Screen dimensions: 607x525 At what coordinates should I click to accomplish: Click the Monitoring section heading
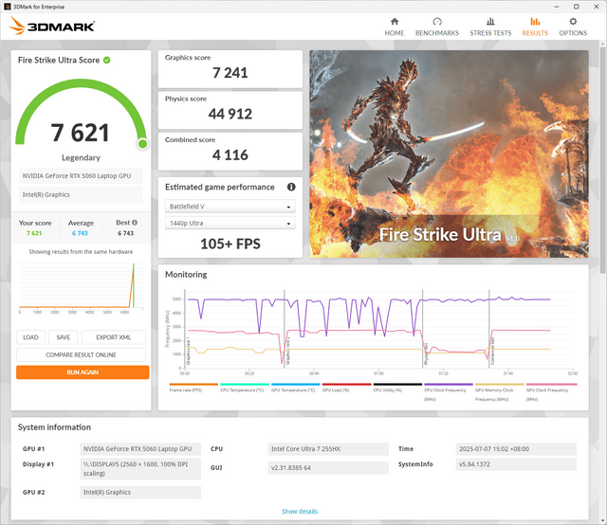[186, 274]
